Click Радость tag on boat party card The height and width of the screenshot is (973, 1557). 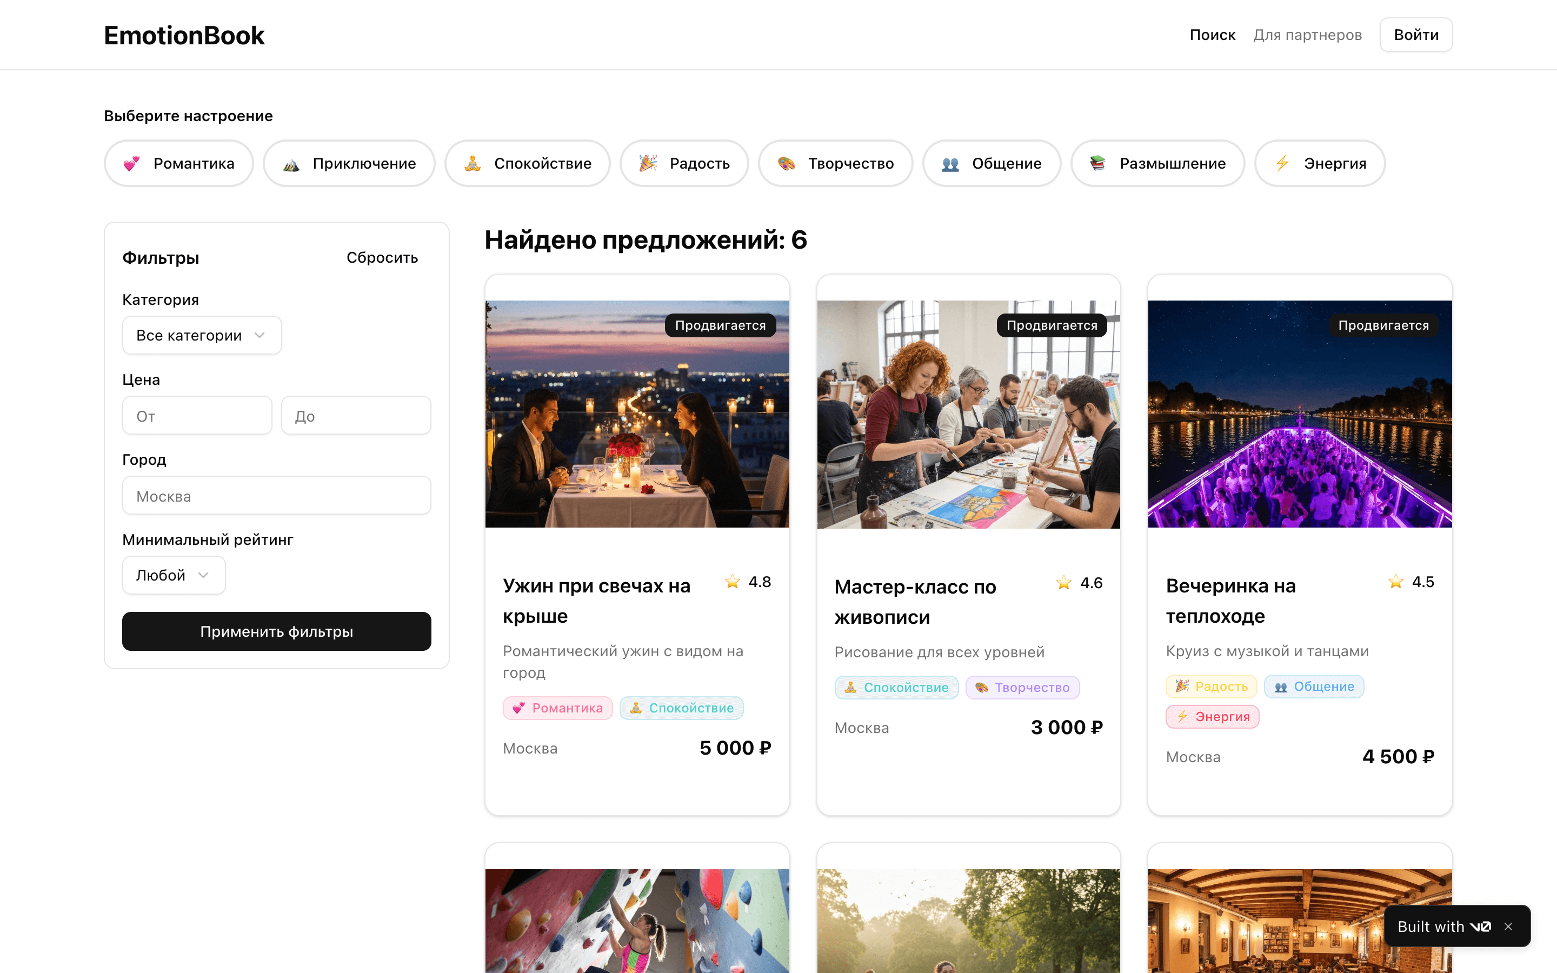[1212, 686]
